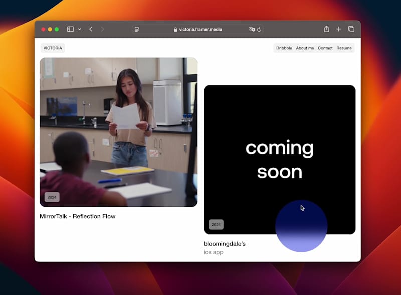This screenshot has height=295, width=401.
Task: Click the 2024 badge on MirrorTalk project
Action: coord(51,197)
